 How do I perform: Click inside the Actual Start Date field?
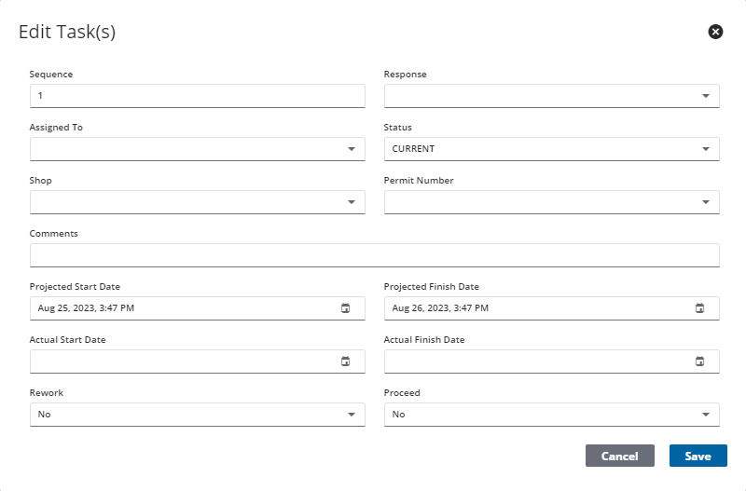pyautogui.click(x=177, y=361)
